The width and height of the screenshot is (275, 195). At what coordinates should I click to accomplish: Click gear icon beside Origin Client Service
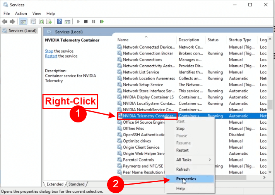(120, 147)
